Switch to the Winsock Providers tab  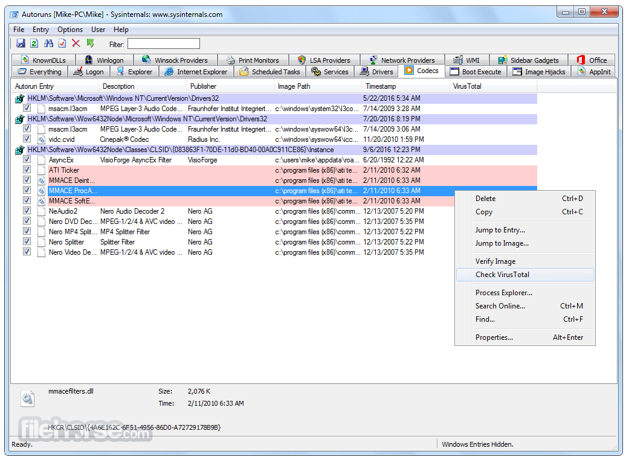click(175, 60)
